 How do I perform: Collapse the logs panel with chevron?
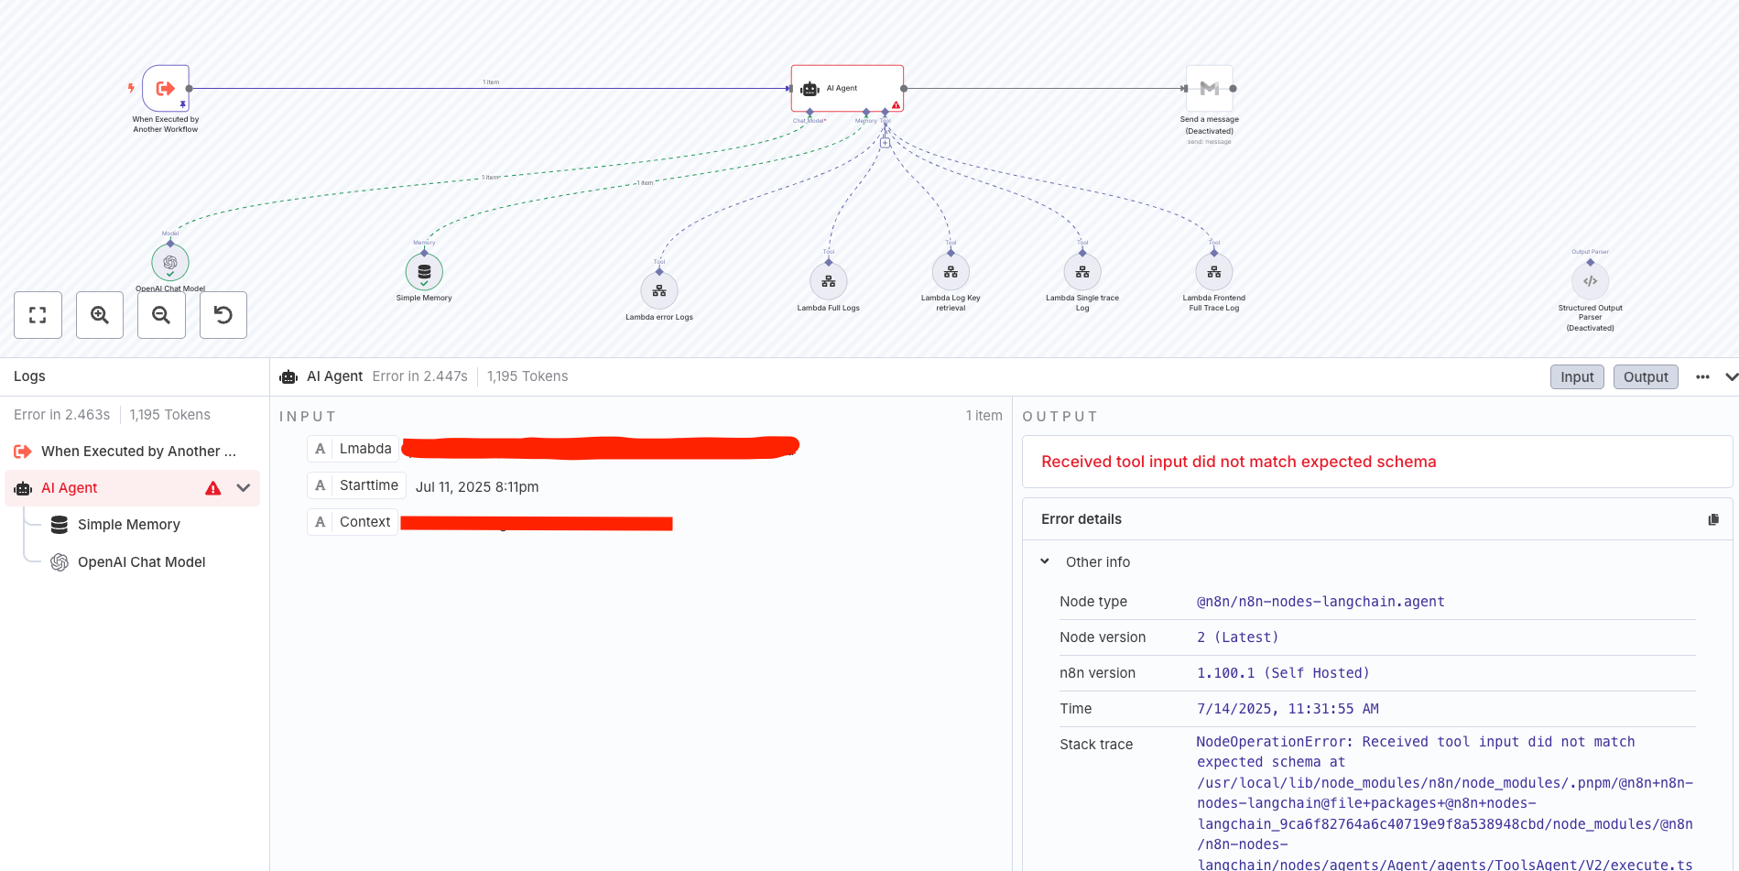(x=1731, y=376)
